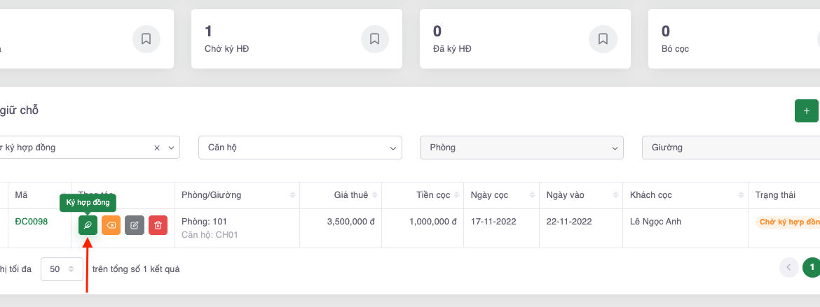Image resolution: width=820 pixels, height=307 pixels.
Task: Click bookmark icon on Chờ ký HĐ card
Action: tap(374, 38)
